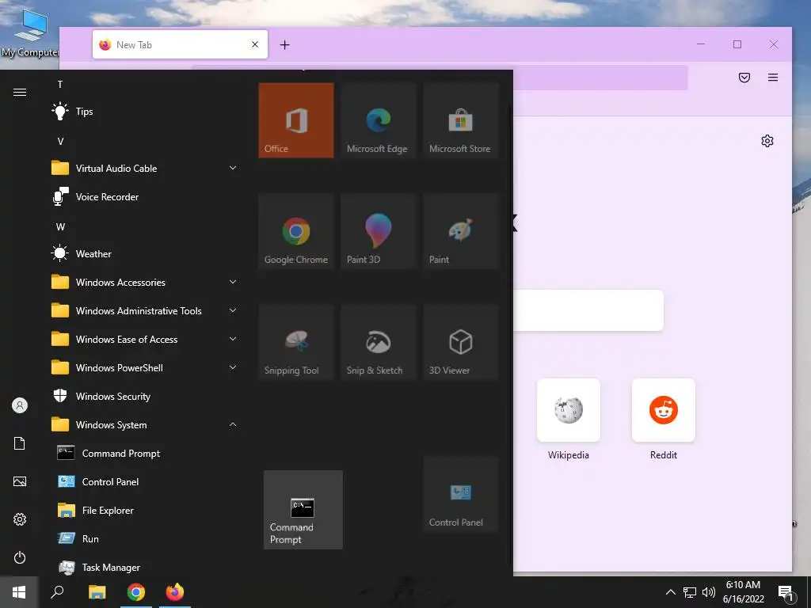The height and width of the screenshot is (608, 811).
Task: Open Settings gear in Start sidebar
Action: [20, 519]
